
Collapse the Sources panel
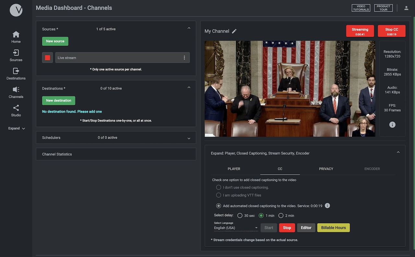[189, 28]
